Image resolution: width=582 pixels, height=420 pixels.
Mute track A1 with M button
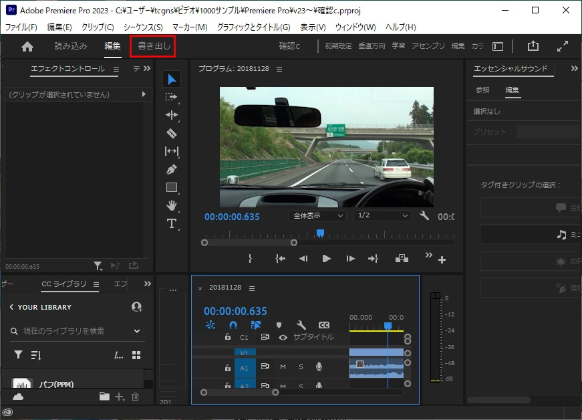(x=283, y=367)
